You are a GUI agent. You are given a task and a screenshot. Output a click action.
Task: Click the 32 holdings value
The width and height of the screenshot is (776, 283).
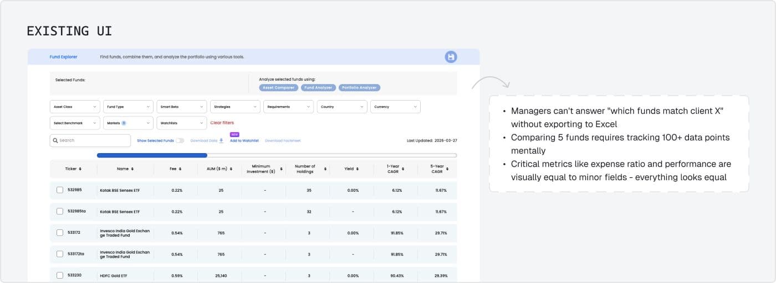pos(309,211)
